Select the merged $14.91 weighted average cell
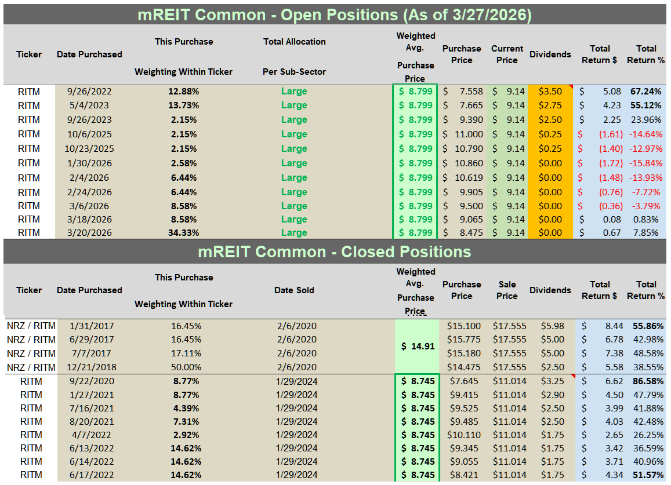This screenshot has height=485, width=671. (415, 347)
